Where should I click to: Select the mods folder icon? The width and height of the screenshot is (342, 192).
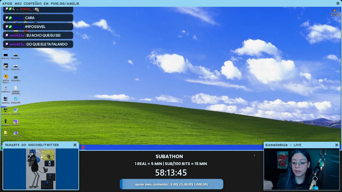6,133
